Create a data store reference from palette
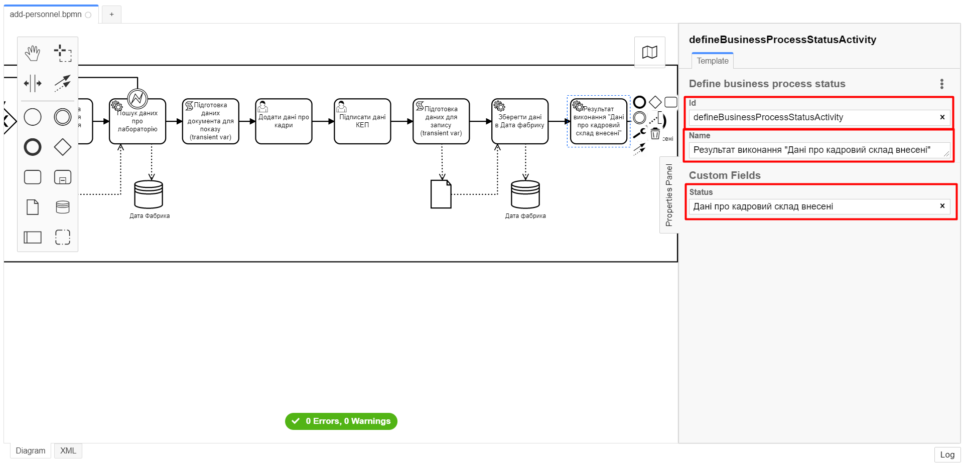This screenshot has height=466, width=963. pos(63,207)
